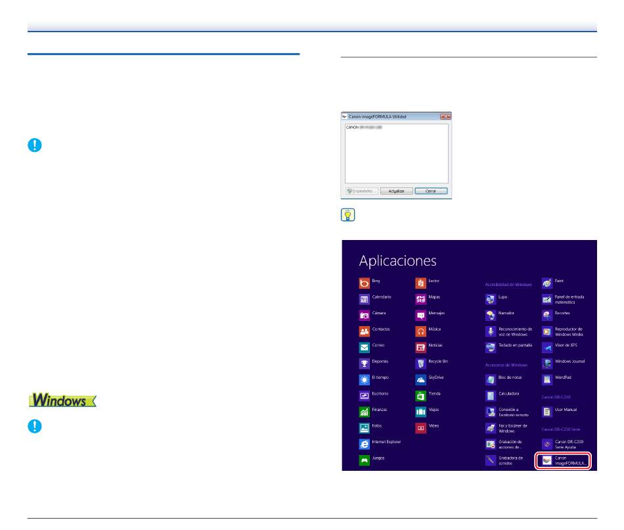
Task: Launch WordPad from Aplicaciones
Action: point(557,379)
